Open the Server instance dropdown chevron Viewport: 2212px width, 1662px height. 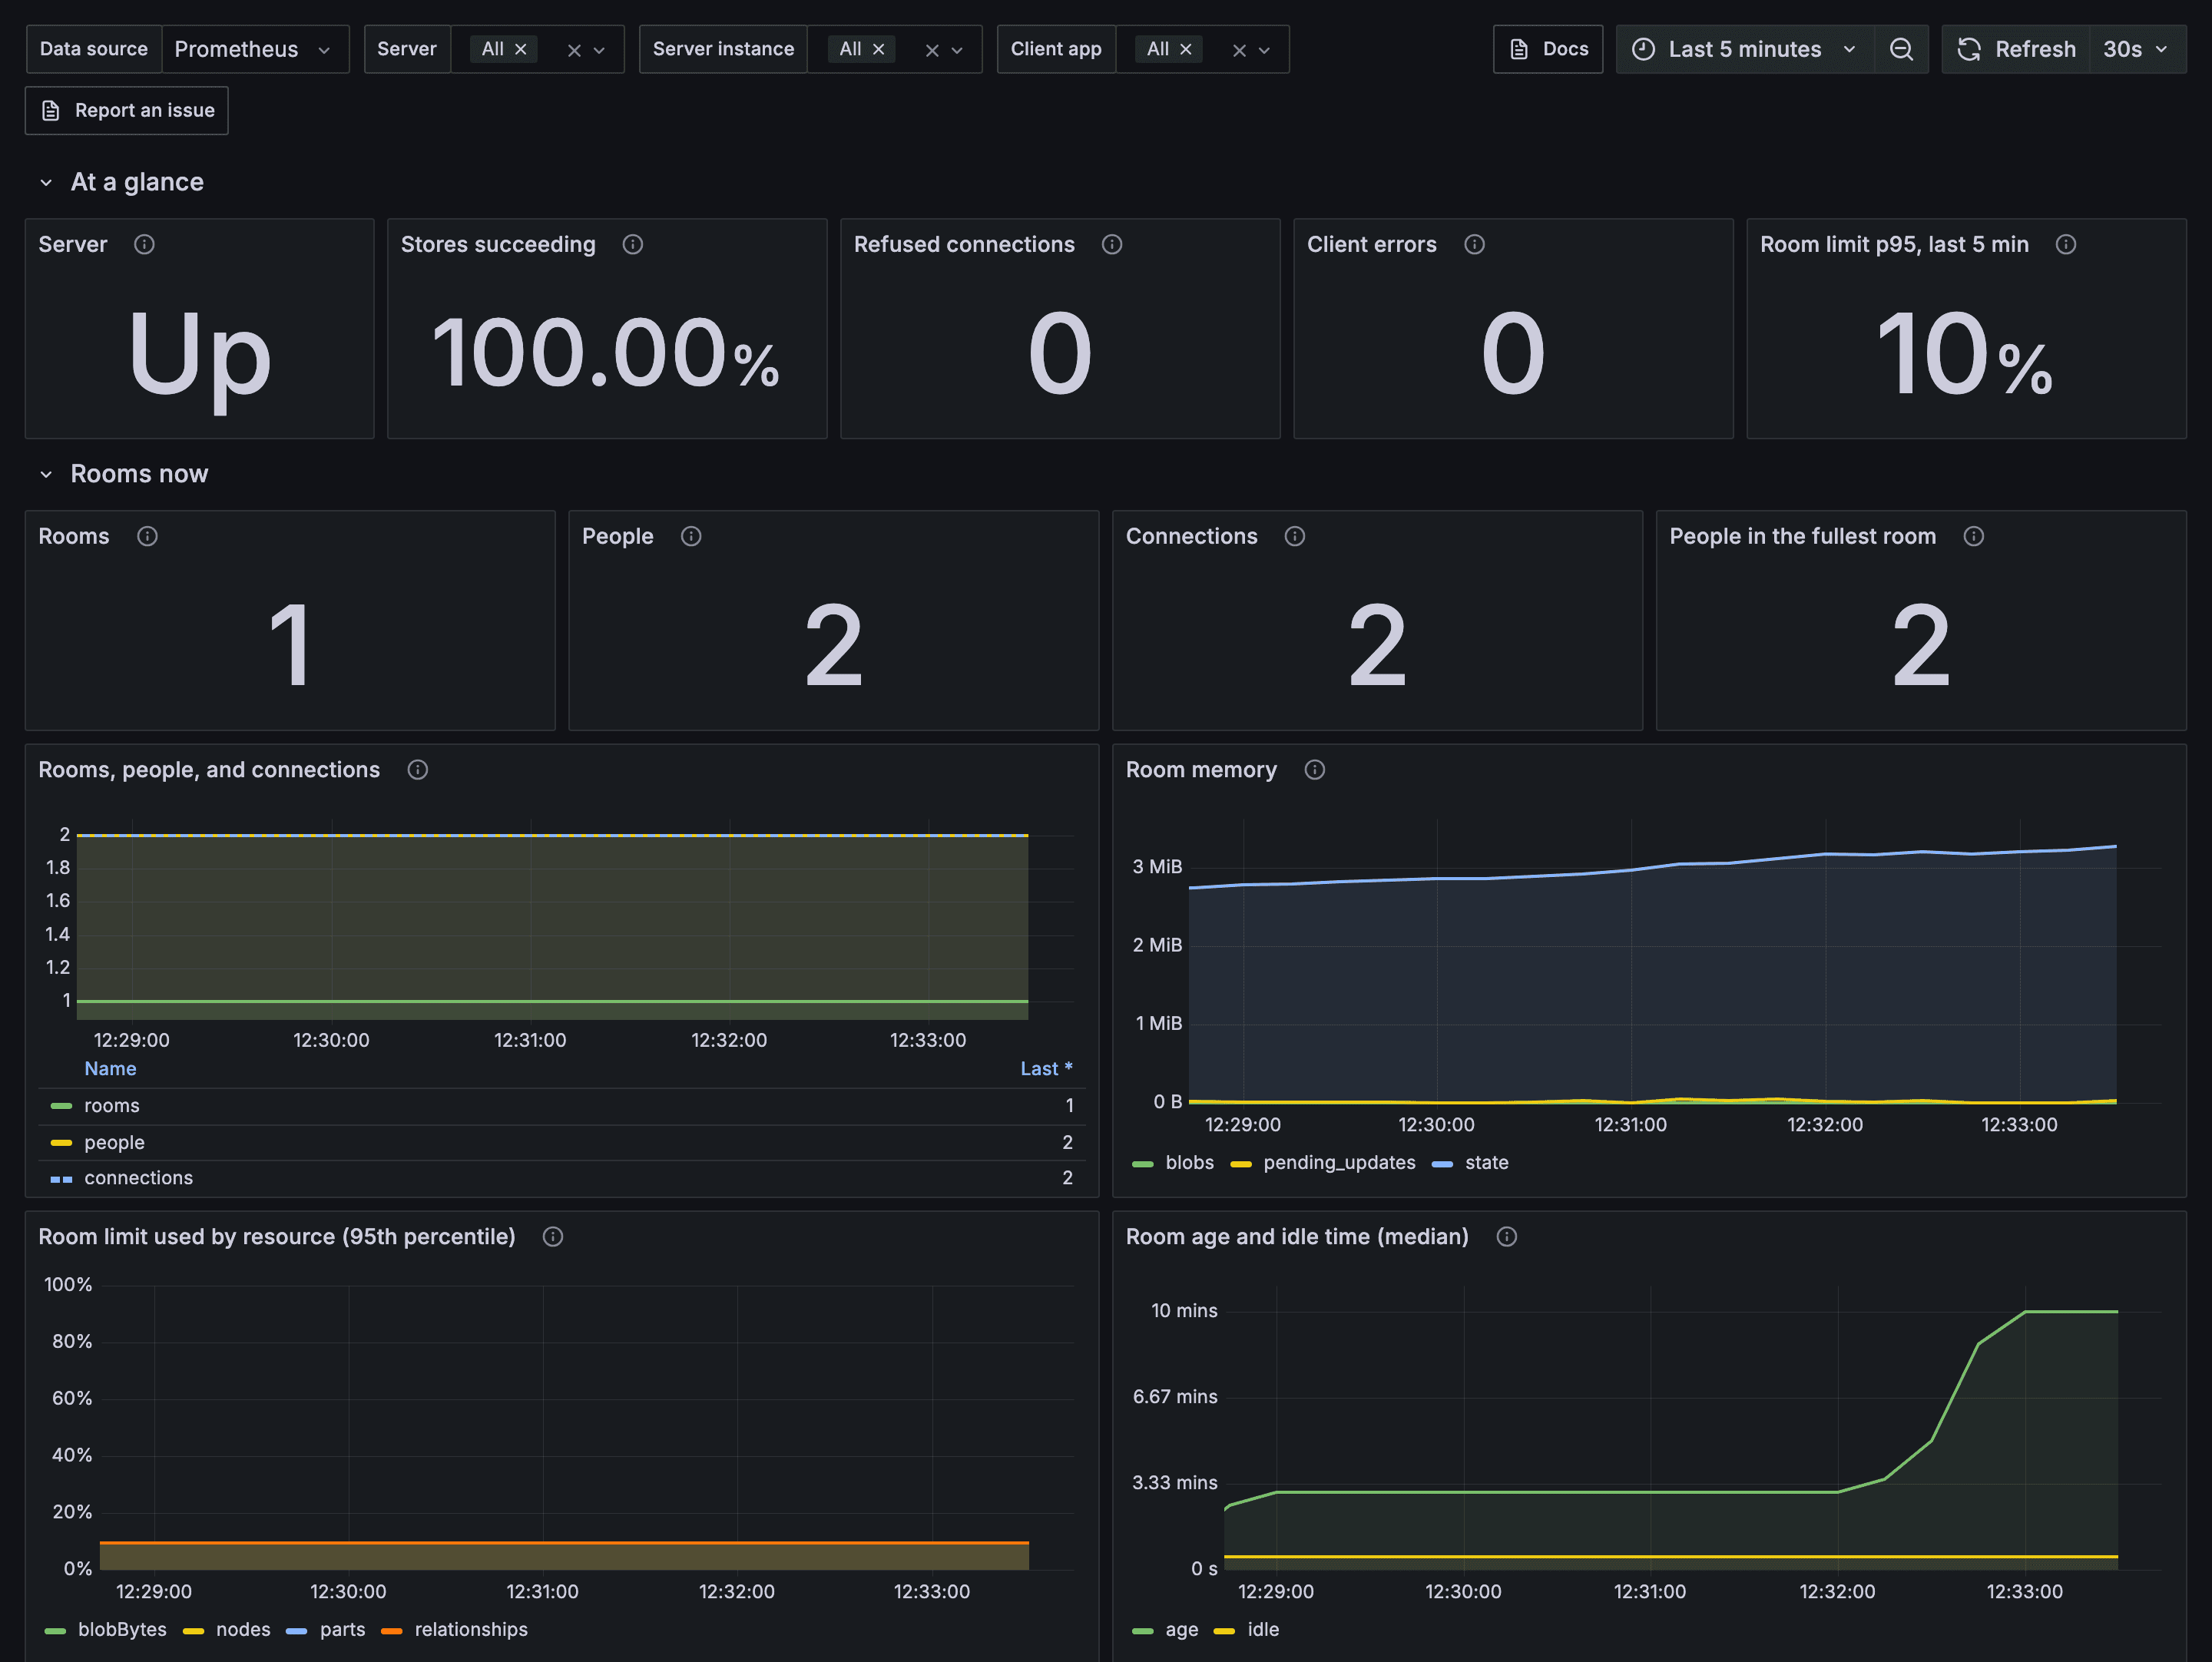(x=957, y=50)
